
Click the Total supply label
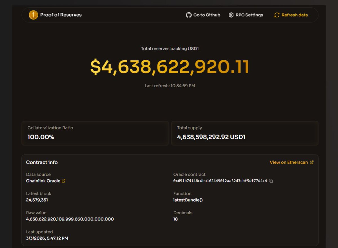pyautogui.click(x=190, y=128)
